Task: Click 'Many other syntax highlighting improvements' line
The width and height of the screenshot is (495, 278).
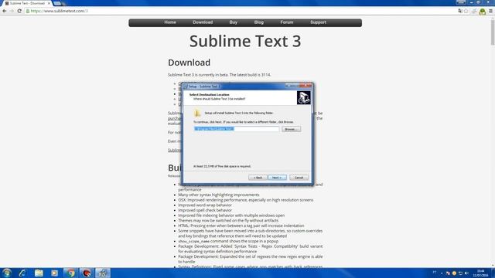Action: coord(219,195)
